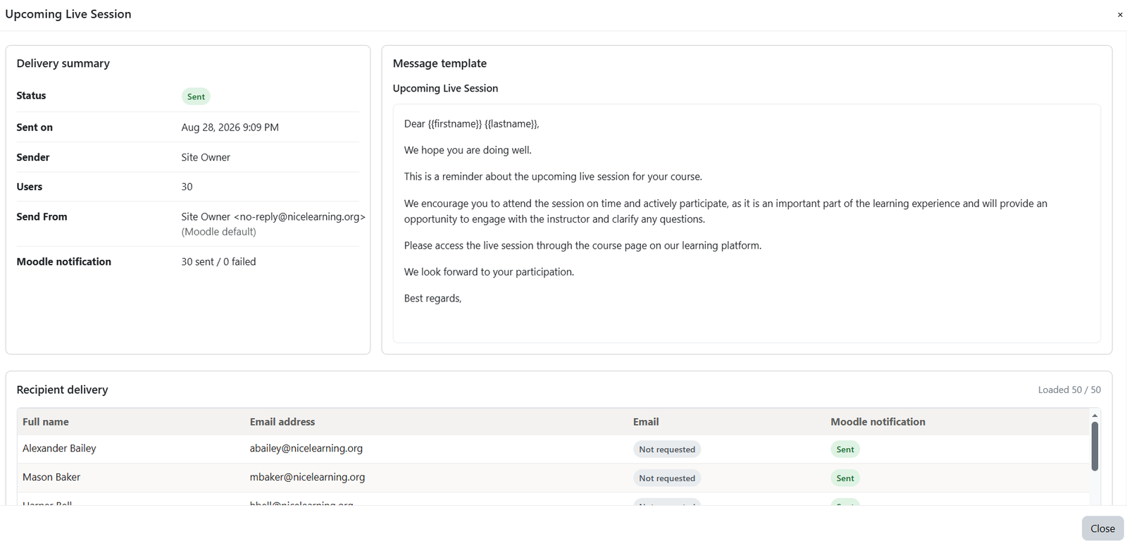Click the Upcoming Live Session template subject
The image size is (1127, 546).
click(445, 88)
